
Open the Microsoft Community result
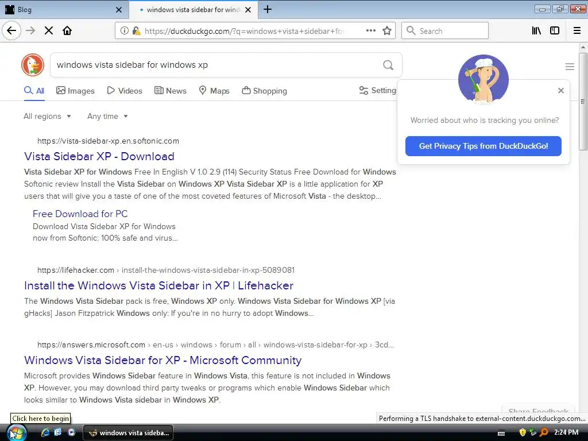pos(163,361)
